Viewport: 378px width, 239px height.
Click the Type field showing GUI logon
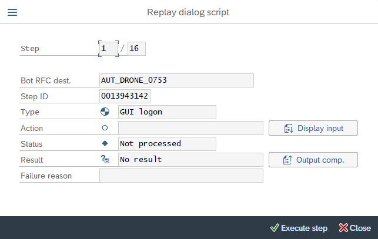pos(167,112)
